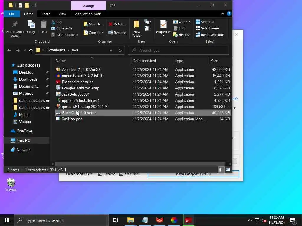The width and height of the screenshot is (302, 226).
Task: Select the qemu-w64-setup-20240423 file
Action: coord(143,107)
